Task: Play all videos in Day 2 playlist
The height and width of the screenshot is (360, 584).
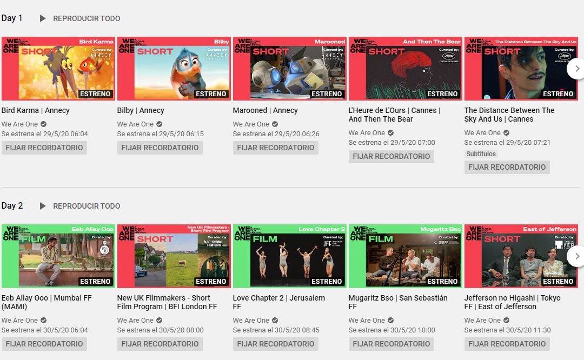Action: (x=87, y=206)
